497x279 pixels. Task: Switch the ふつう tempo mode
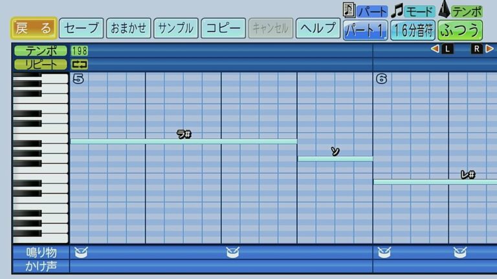pyautogui.click(x=460, y=30)
